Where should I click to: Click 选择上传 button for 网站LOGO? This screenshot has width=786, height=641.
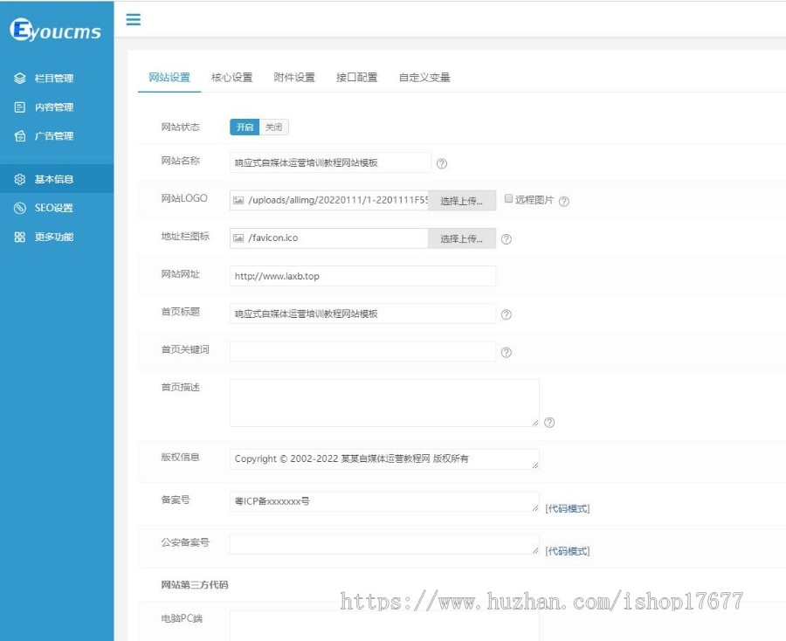tap(462, 201)
